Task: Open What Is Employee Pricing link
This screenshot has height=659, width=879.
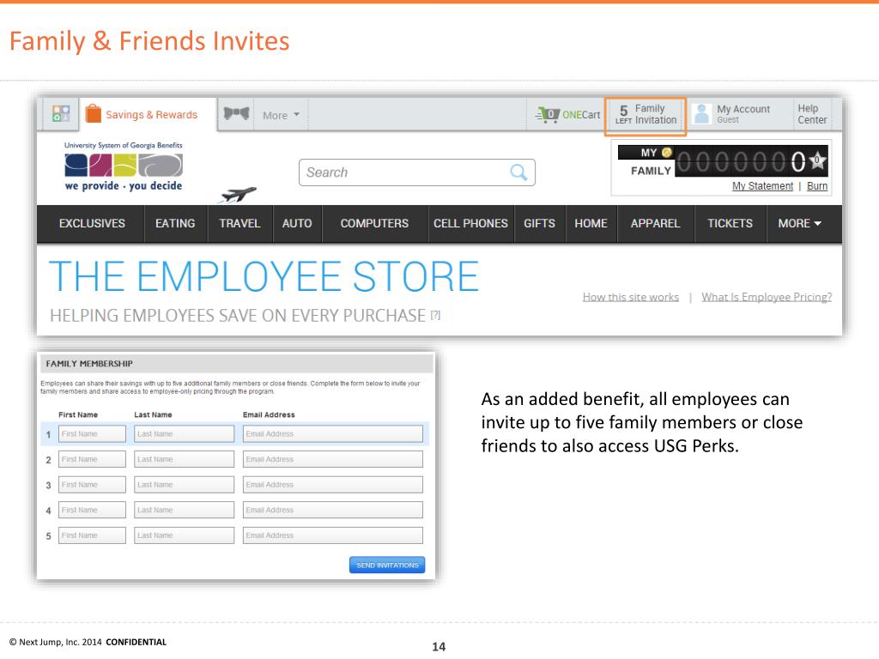Action: (x=767, y=297)
